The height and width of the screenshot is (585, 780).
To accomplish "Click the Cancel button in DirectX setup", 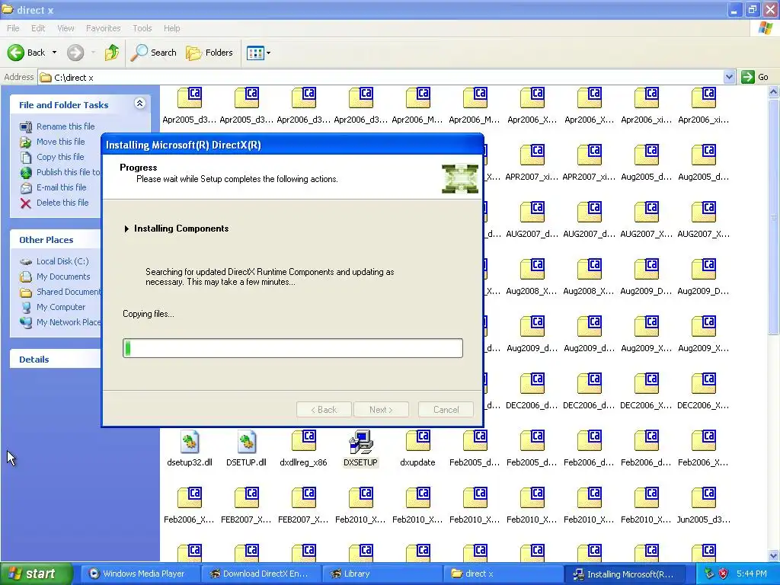I will coord(446,409).
